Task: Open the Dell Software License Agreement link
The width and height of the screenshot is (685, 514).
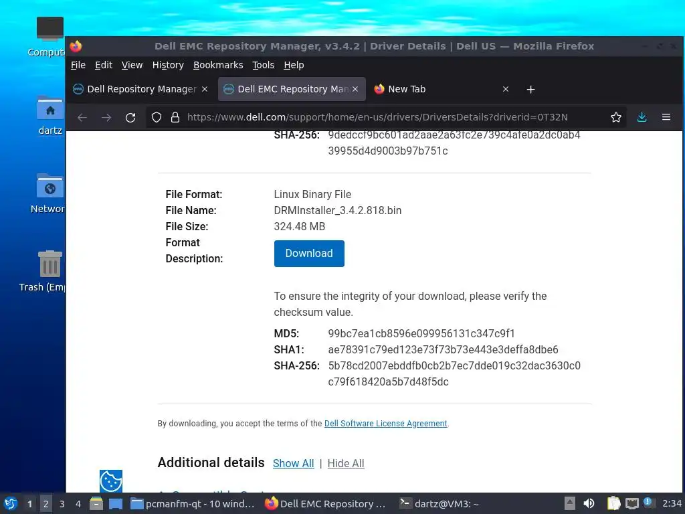Action: [x=385, y=424]
